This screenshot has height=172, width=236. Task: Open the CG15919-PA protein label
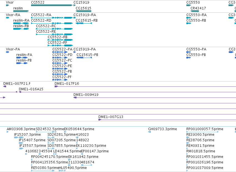coord(85,49)
